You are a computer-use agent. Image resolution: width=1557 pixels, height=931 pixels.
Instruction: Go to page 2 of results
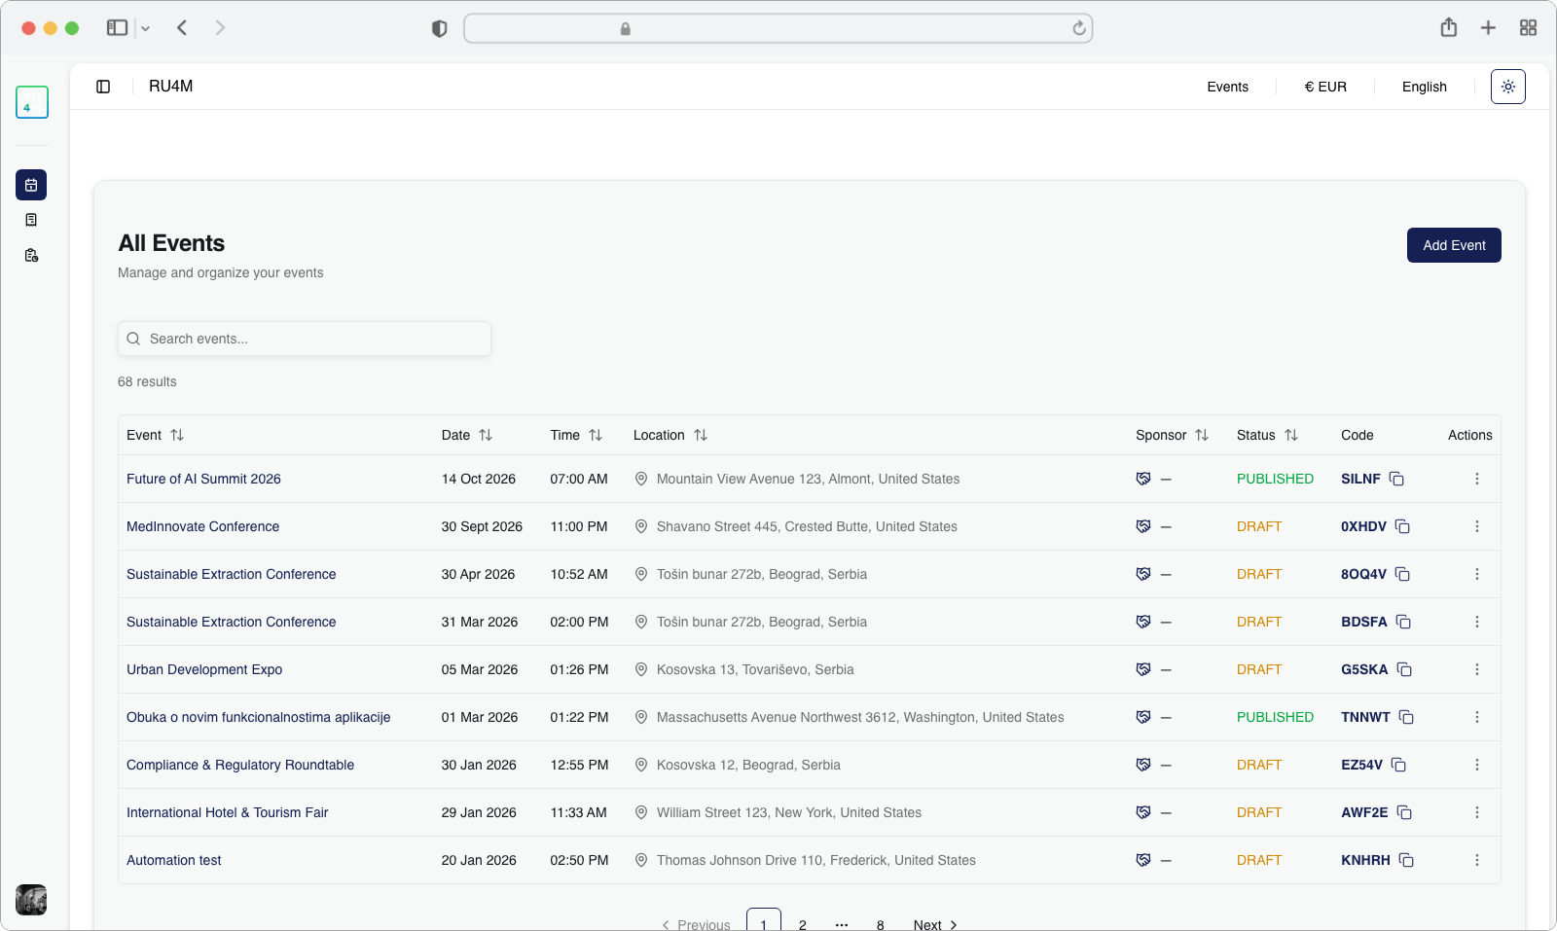802,924
